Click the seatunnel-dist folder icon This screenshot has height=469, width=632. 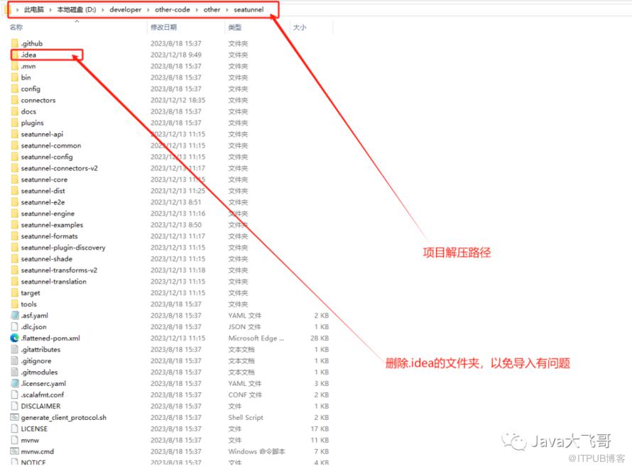[15, 191]
